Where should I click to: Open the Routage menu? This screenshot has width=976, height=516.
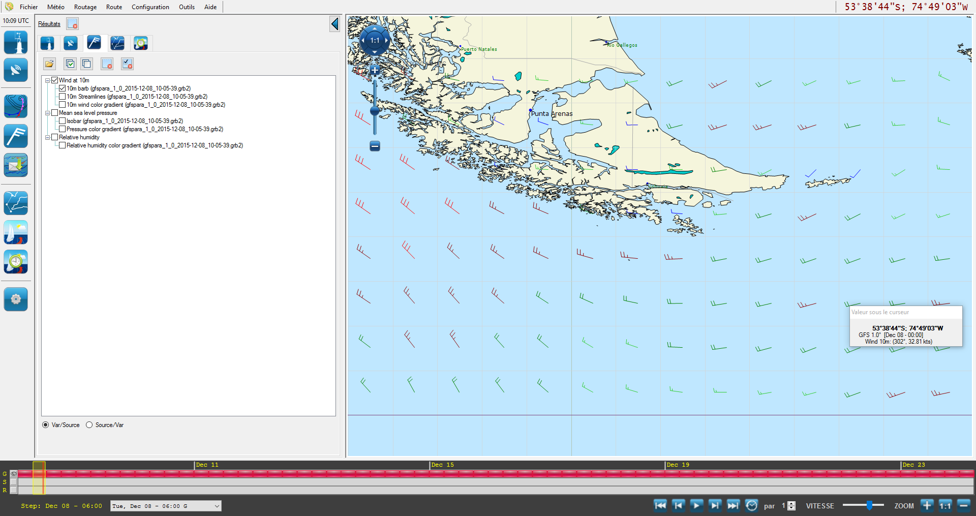[85, 7]
